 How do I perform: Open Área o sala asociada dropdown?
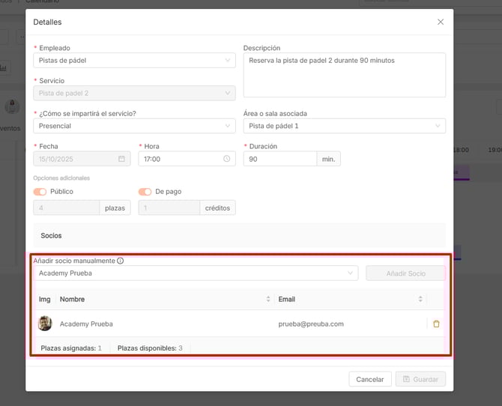pyautogui.click(x=345, y=126)
